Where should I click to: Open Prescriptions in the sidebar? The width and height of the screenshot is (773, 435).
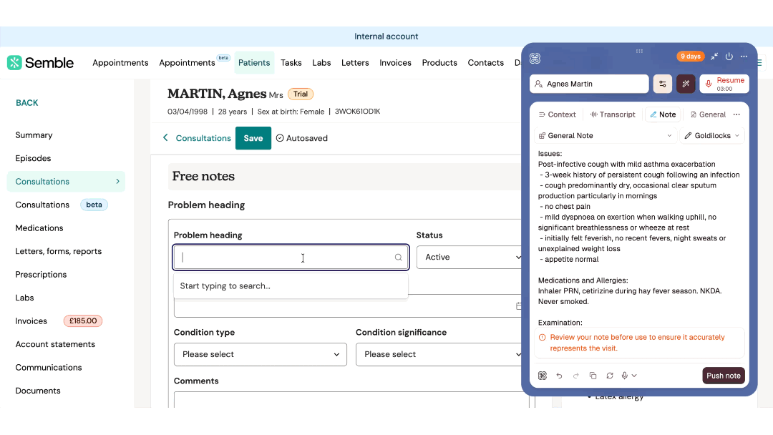(x=41, y=275)
